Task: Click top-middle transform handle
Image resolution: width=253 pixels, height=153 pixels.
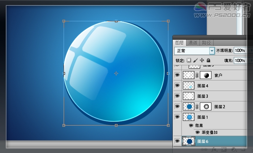Action: [116, 21]
